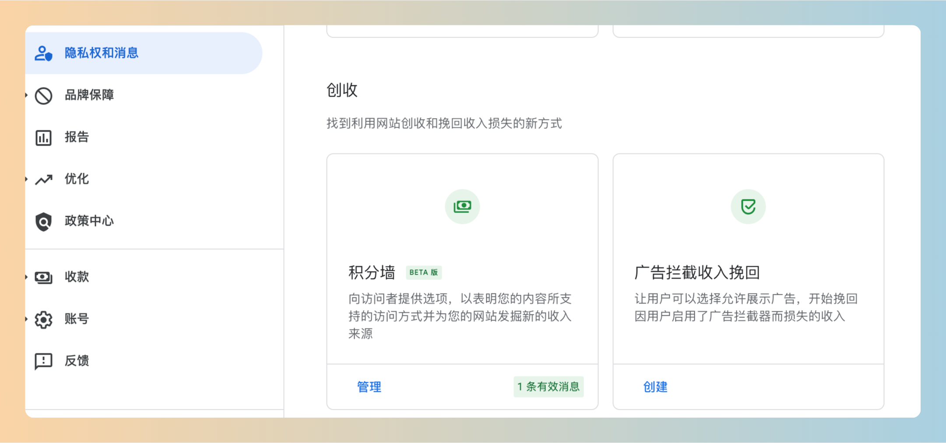Viewport: 946px width, 443px height.
Task: Select the 隐私权和消息 menu item
Action: (101, 53)
